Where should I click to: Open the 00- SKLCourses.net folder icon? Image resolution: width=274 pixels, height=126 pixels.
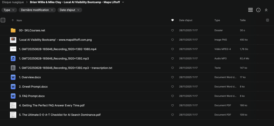pos(13,30)
